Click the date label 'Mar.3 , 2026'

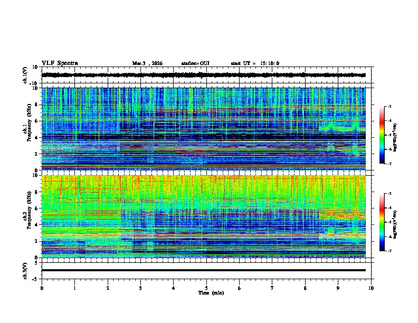pos(147,63)
